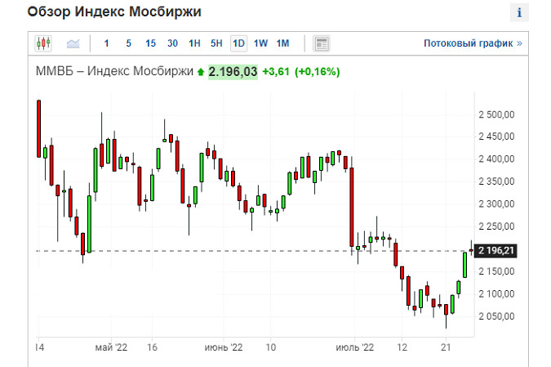
Task: Click the large red candle at июль '22
Action: click(x=351, y=207)
